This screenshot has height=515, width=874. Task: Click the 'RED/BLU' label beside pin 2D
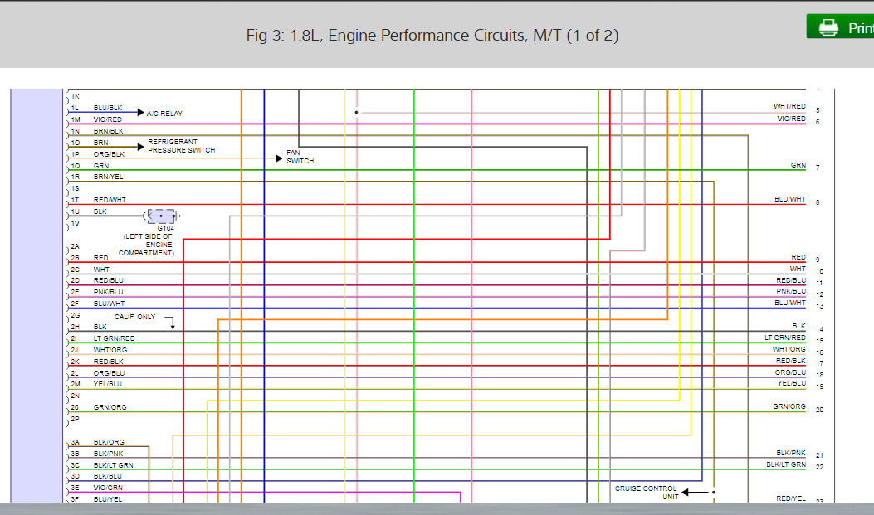[108, 280]
